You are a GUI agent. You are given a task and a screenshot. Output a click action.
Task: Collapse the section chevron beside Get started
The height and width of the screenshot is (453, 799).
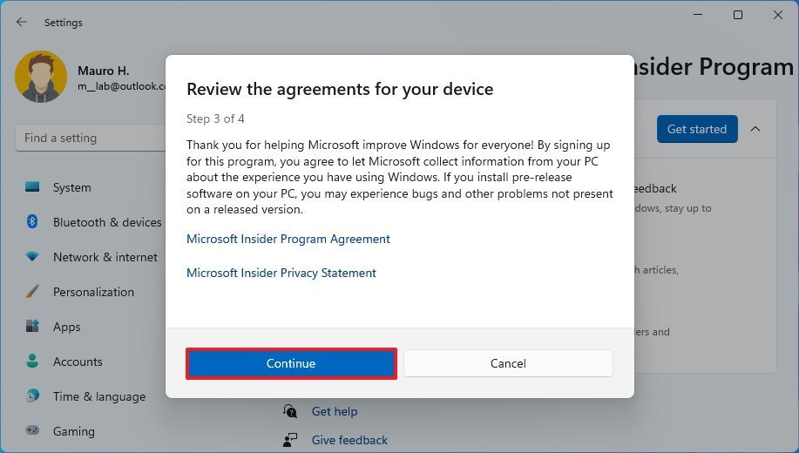tap(755, 129)
